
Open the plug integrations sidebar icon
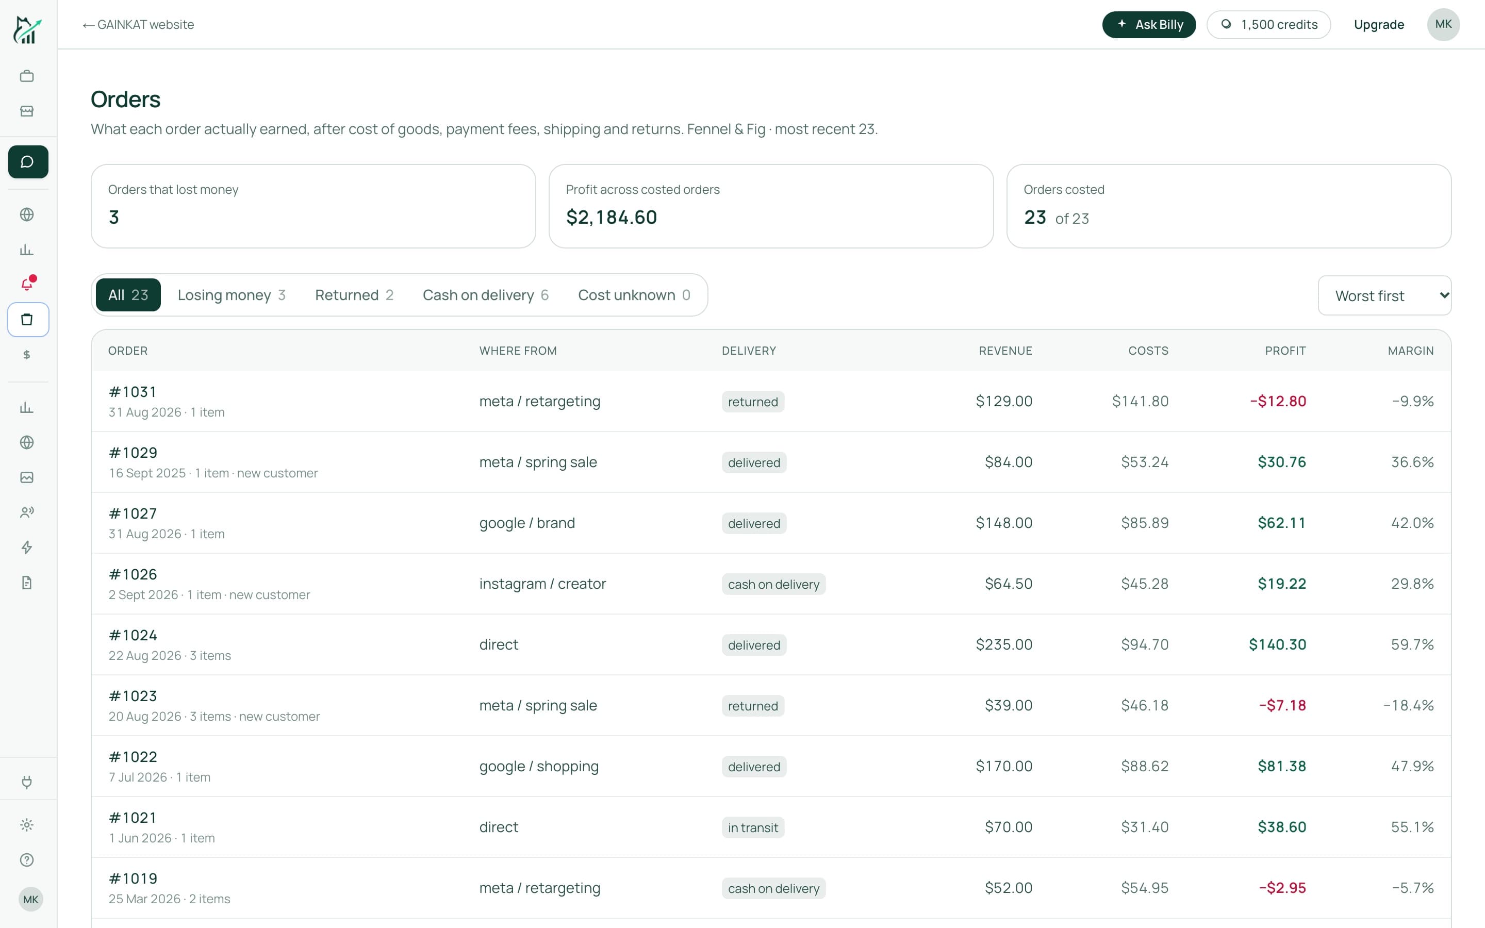[x=27, y=782]
